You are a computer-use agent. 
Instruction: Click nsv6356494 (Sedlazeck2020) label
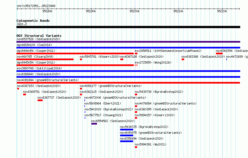(x=142, y=138)
